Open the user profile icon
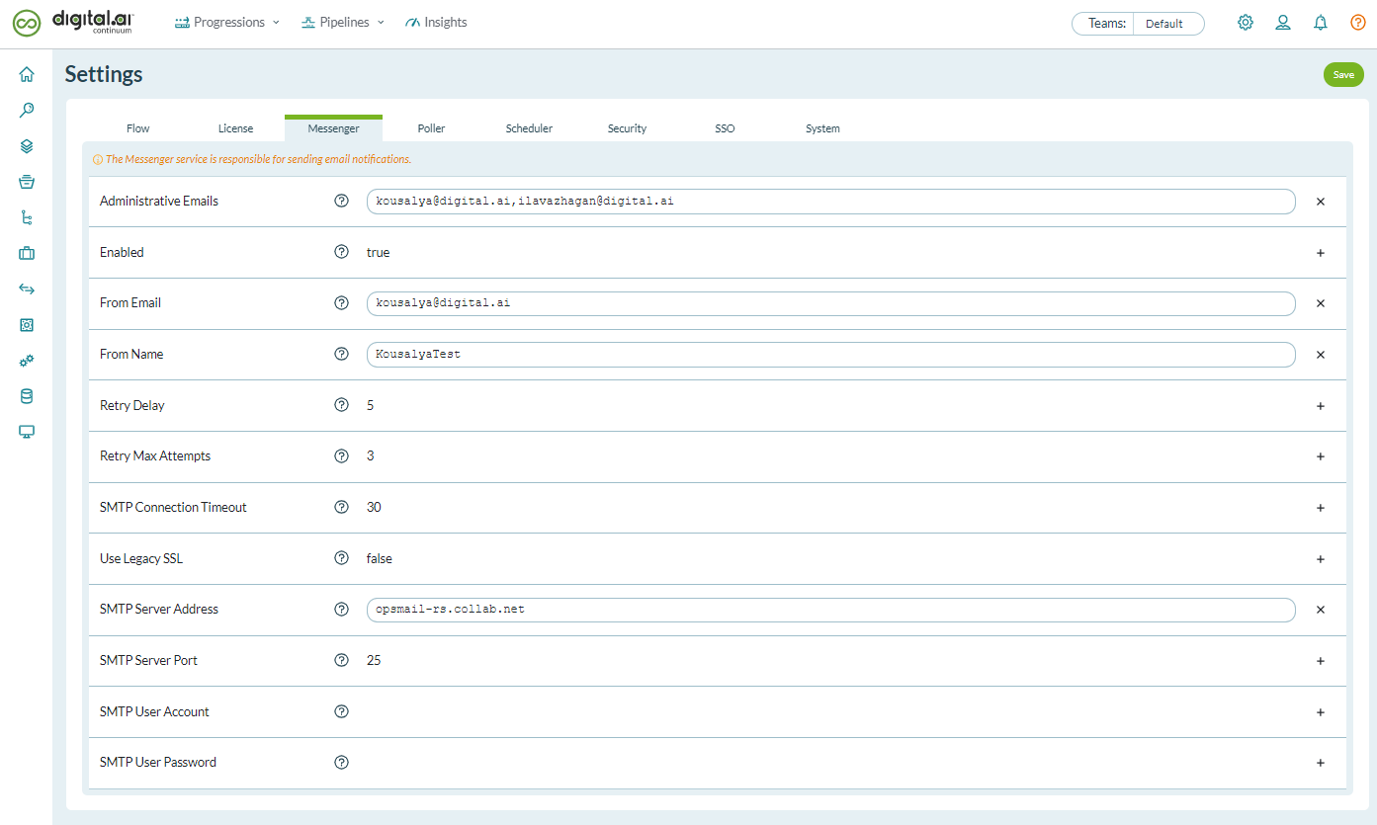1377x825 pixels. pos(1283,23)
